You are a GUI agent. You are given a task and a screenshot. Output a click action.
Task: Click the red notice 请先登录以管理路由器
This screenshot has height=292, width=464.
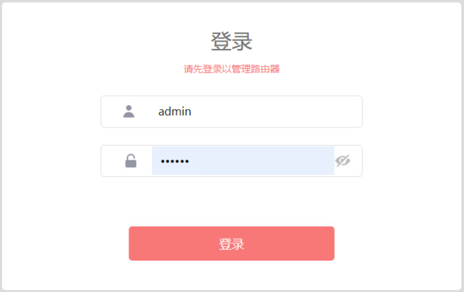pos(231,69)
